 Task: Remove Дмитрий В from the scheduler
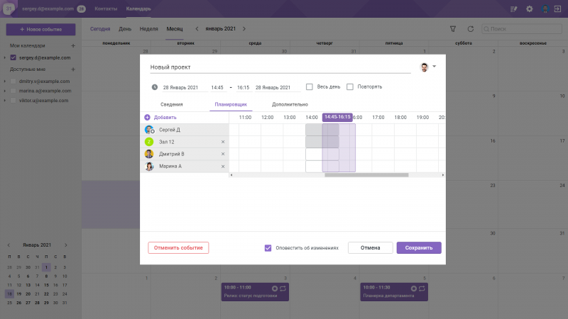(222, 154)
